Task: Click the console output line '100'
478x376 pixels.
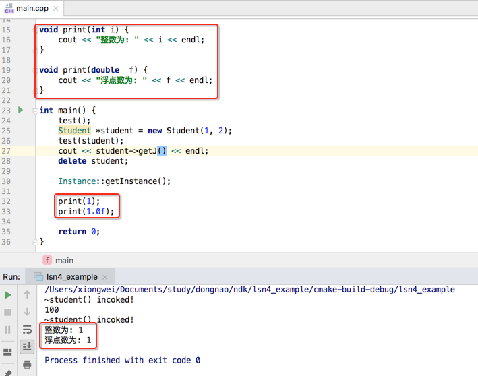Action: click(51, 309)
